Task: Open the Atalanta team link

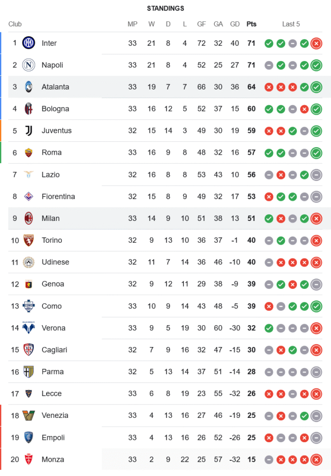Action: pyautogui.click(x=55, y=87)
